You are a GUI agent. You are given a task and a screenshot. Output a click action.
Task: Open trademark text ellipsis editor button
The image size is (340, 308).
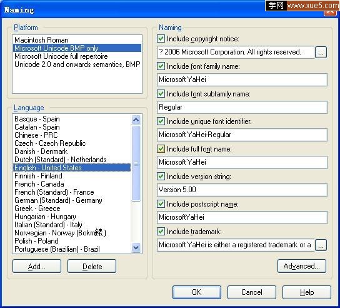tap(321, 245)
